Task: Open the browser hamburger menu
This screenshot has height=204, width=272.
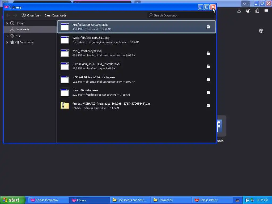Action: 266,11
